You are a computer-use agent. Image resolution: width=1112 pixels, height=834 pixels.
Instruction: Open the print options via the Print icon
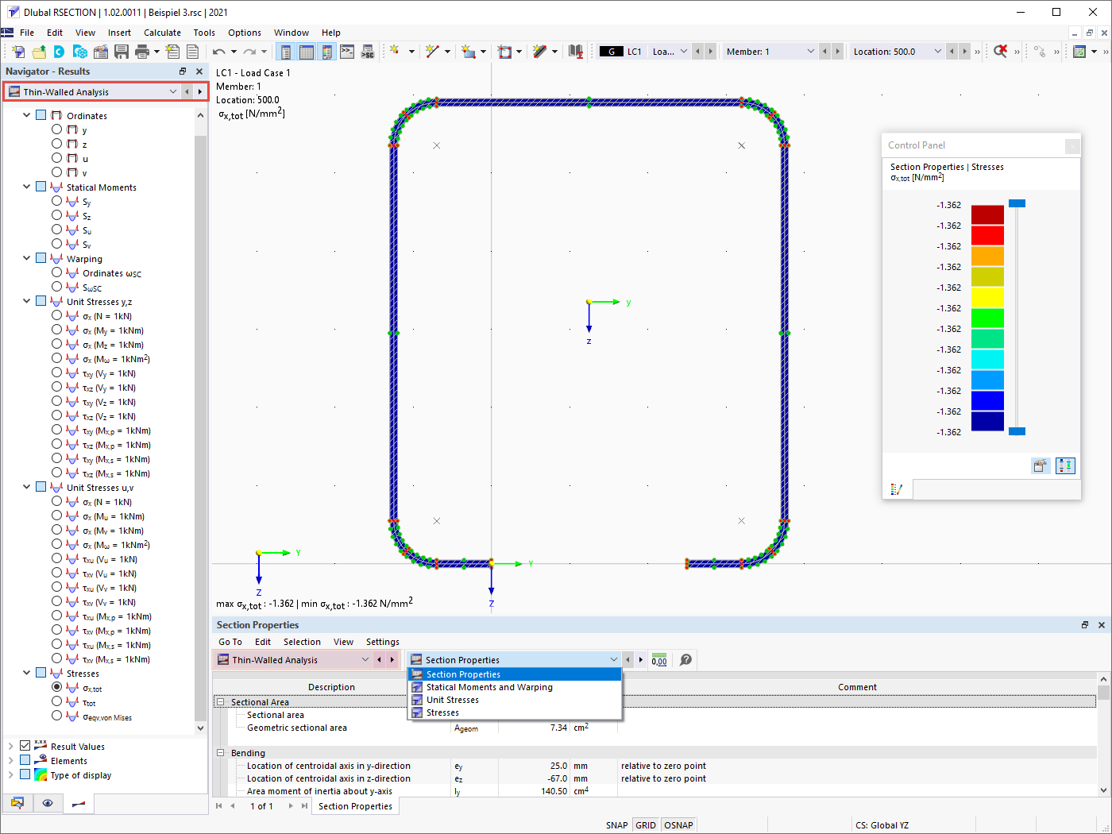(143, 51)
